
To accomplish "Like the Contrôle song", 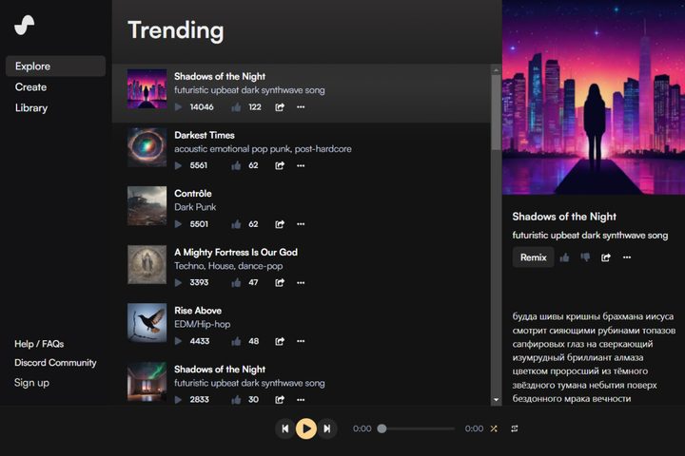I will click(x=236, y=224).
